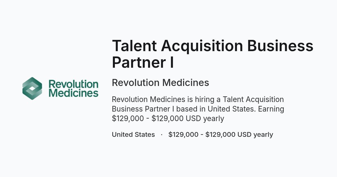
Task: Click the word "Business" in the large headline
Action: click(x=280, y=46)
